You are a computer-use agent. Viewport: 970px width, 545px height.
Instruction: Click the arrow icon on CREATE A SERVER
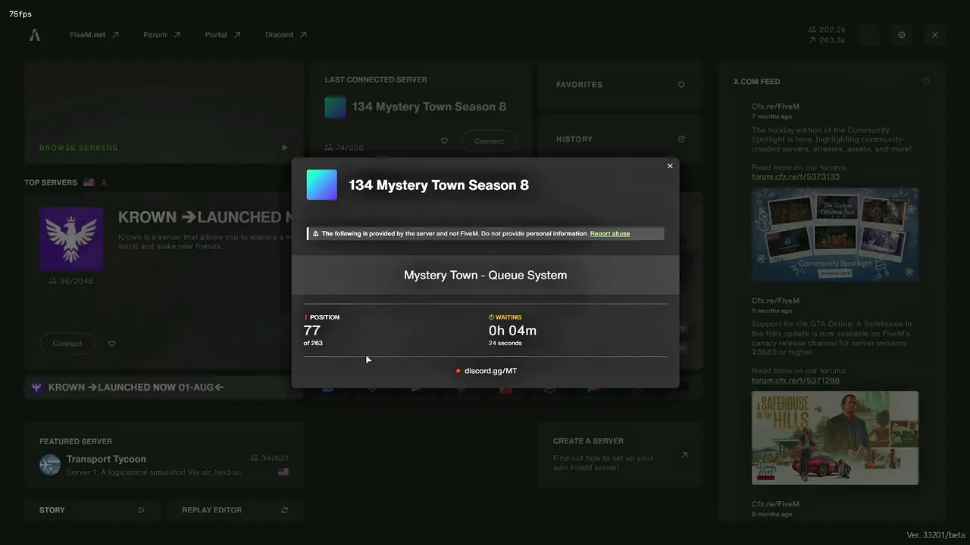point(684,455)
